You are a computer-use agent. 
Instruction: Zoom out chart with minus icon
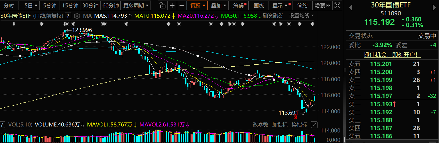click(x=182, y=5)
